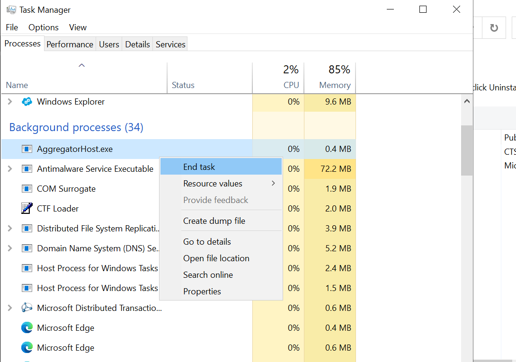Select the Processes tab
This screenshot has height=362, width=516.
[22, 44]
